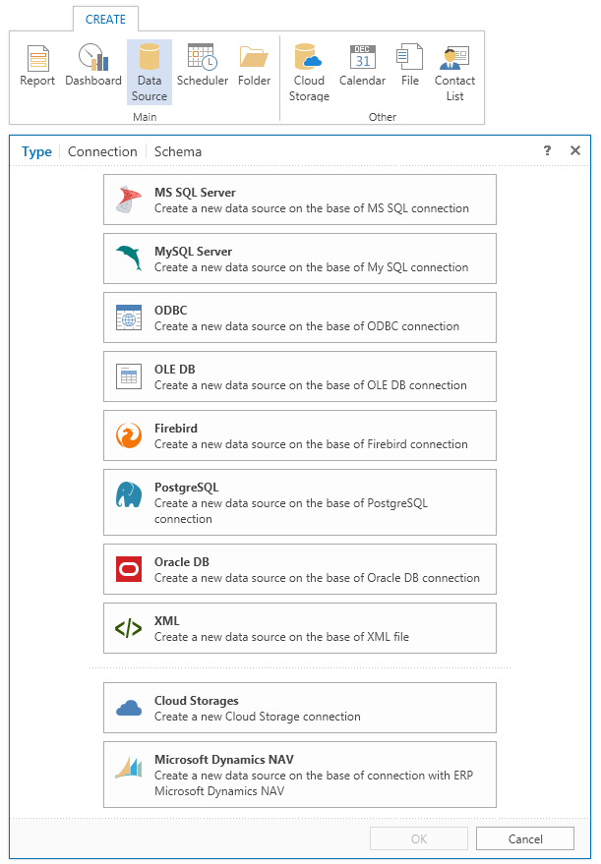The image size is (601, 864).
Task: Select the File item in the ribbon
Action: coord(409,66)
